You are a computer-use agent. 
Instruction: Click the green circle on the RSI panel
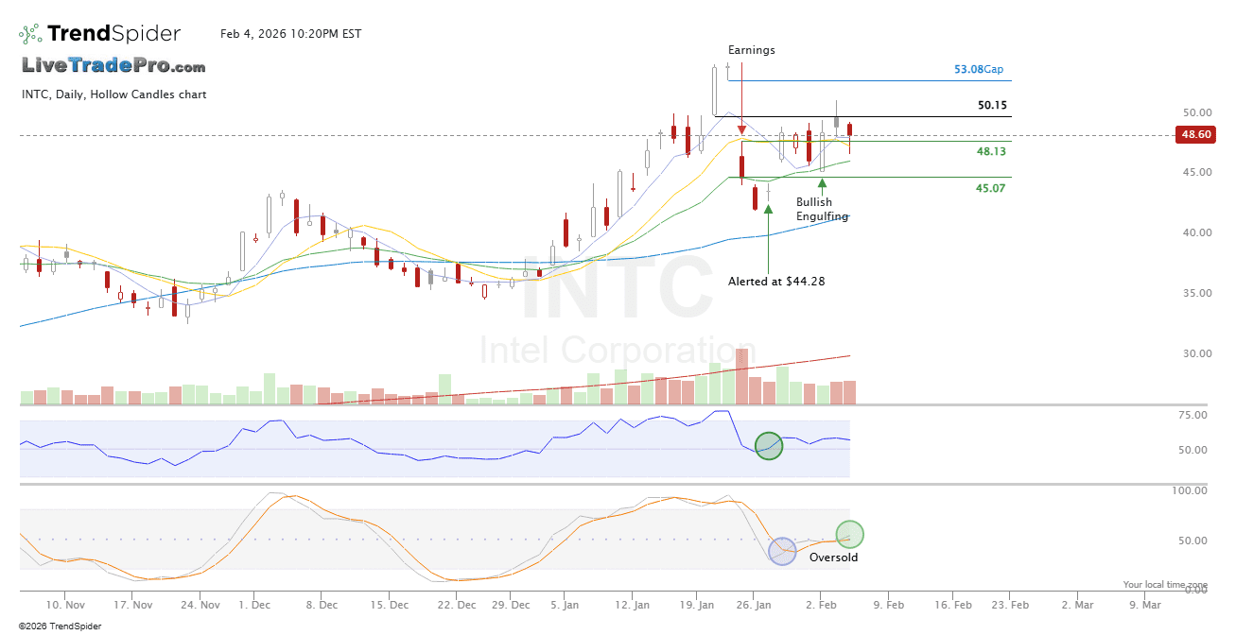click(x=769, y=446)
